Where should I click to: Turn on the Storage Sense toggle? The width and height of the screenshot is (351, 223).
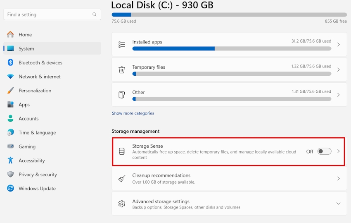pos(324,151)
